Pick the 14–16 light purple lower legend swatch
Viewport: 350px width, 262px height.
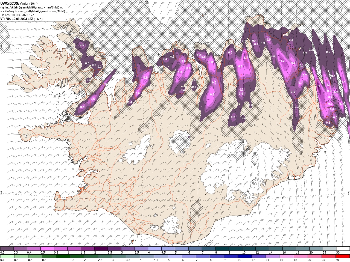(x=273, y=256)
